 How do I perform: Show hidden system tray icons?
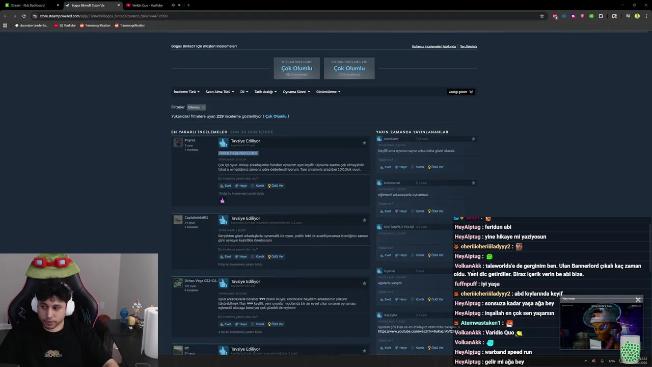[x=586, y=361]
